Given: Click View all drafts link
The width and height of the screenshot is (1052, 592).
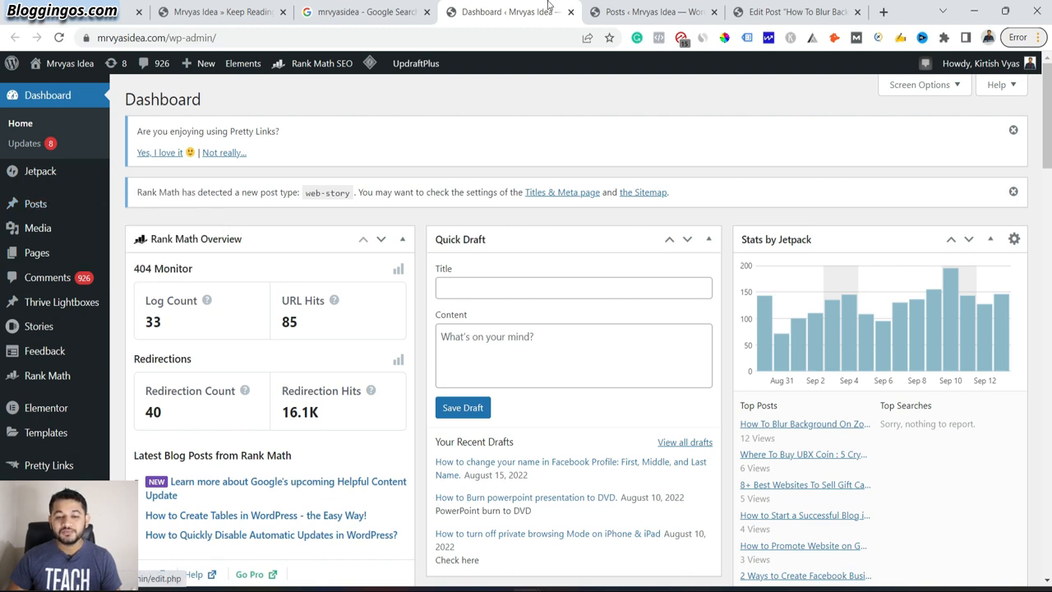Looking at the screenshot, I should coord(685,442).
